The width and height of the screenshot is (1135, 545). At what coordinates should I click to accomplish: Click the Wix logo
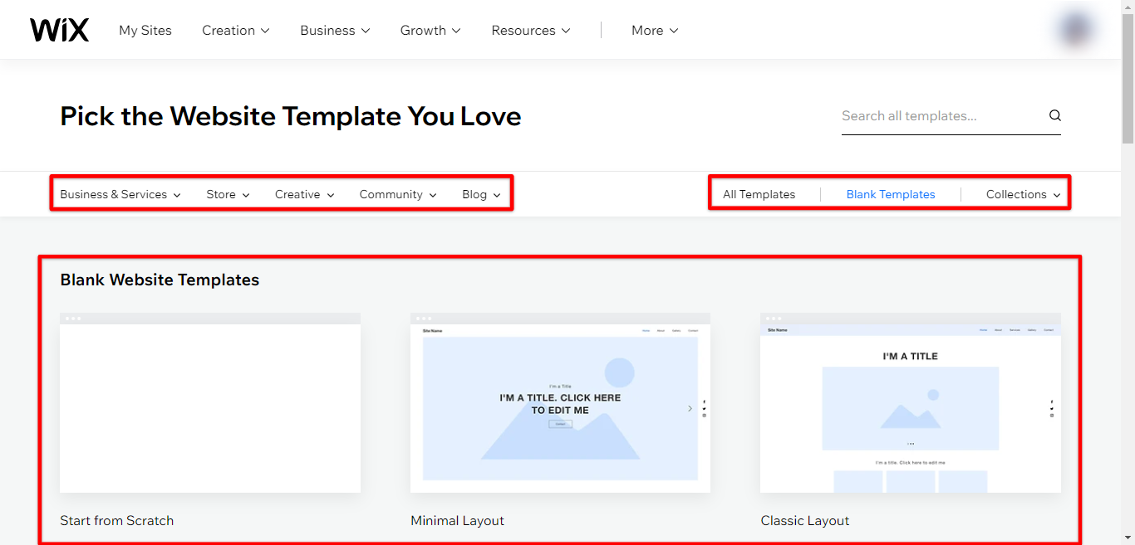click(x=59, y=28)
